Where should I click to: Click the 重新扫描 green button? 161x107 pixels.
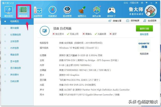tap(144, 28)
